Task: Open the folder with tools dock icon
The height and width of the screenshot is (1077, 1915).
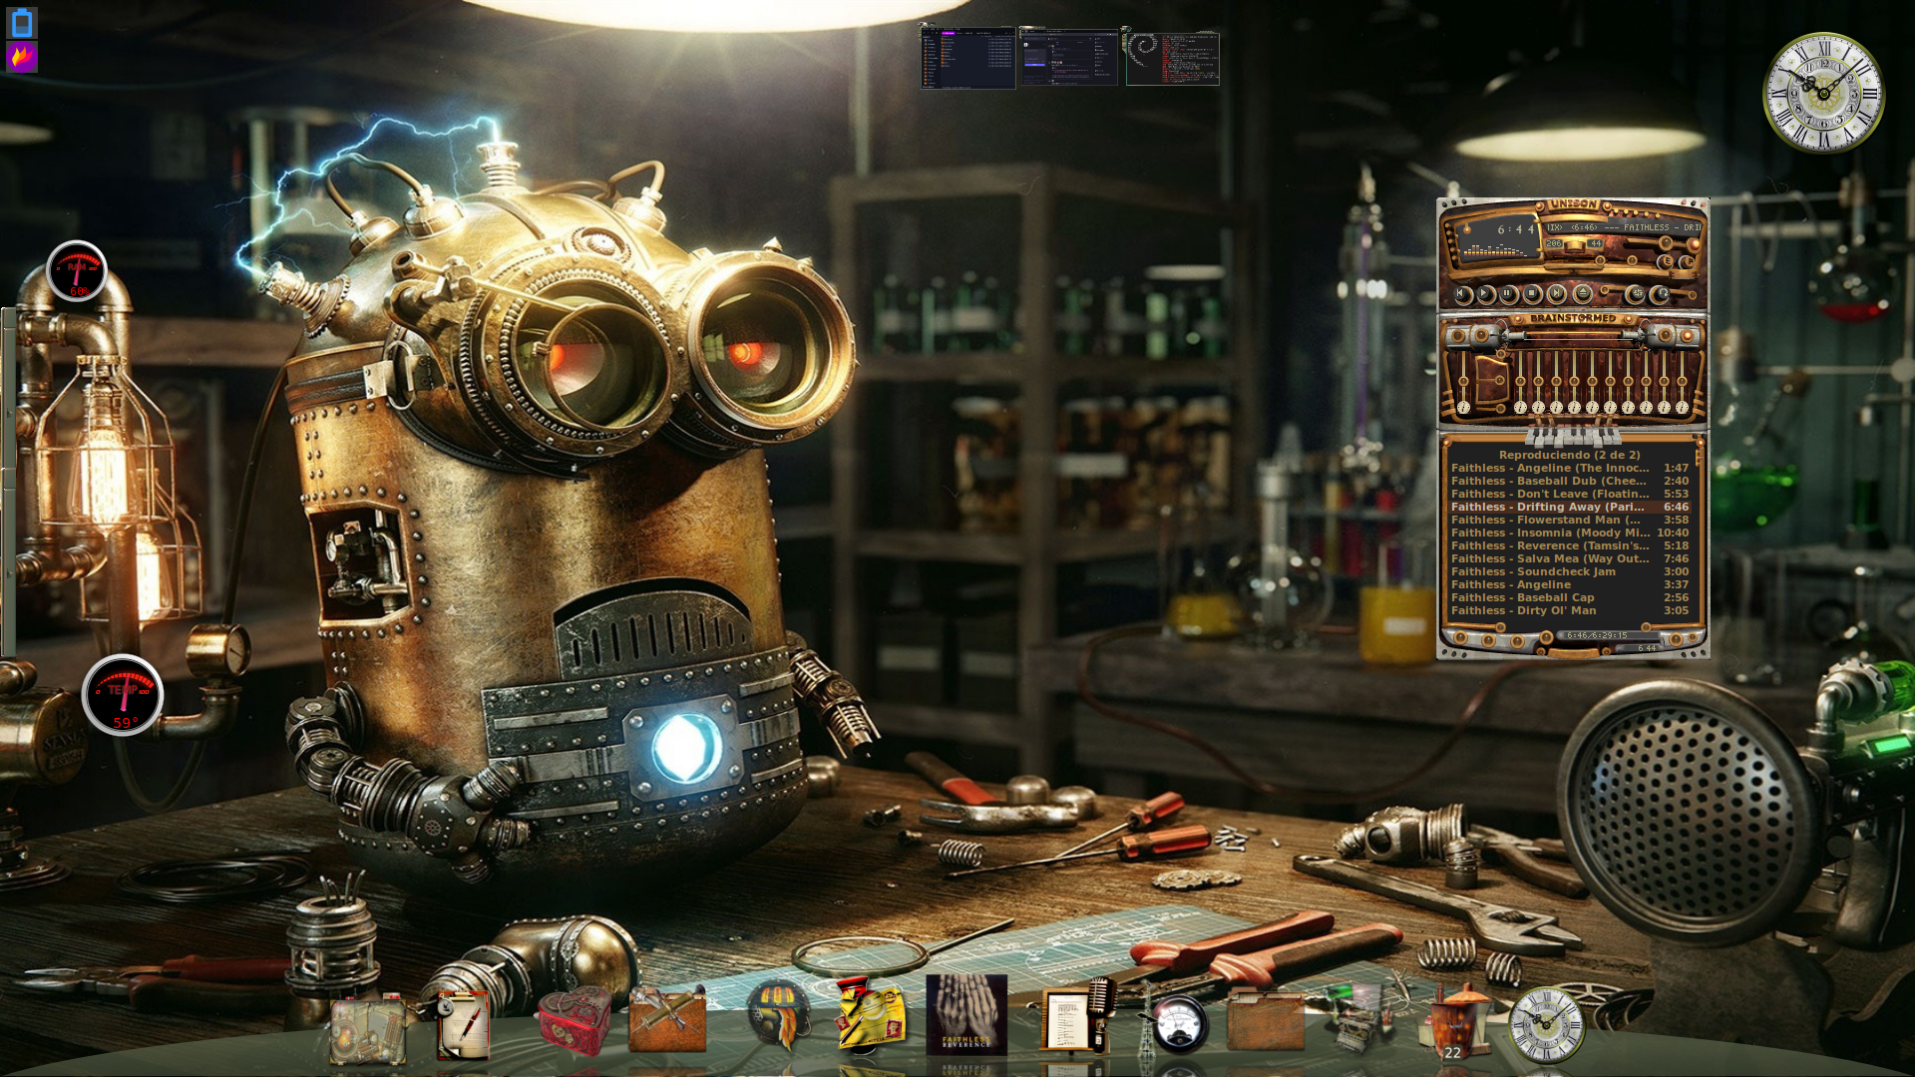Action: 667,1019
